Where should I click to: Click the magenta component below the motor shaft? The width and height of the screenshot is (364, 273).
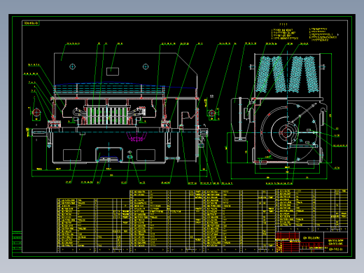(x=136, y=137)
